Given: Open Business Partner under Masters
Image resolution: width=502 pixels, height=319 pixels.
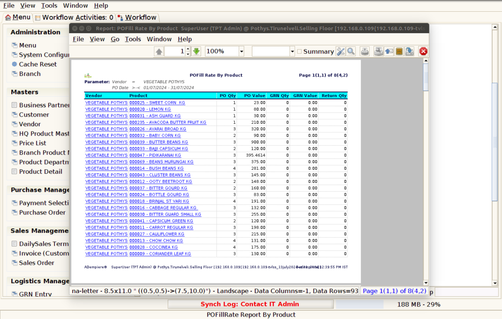Looking at the screenshot, I should pos(40,105).
